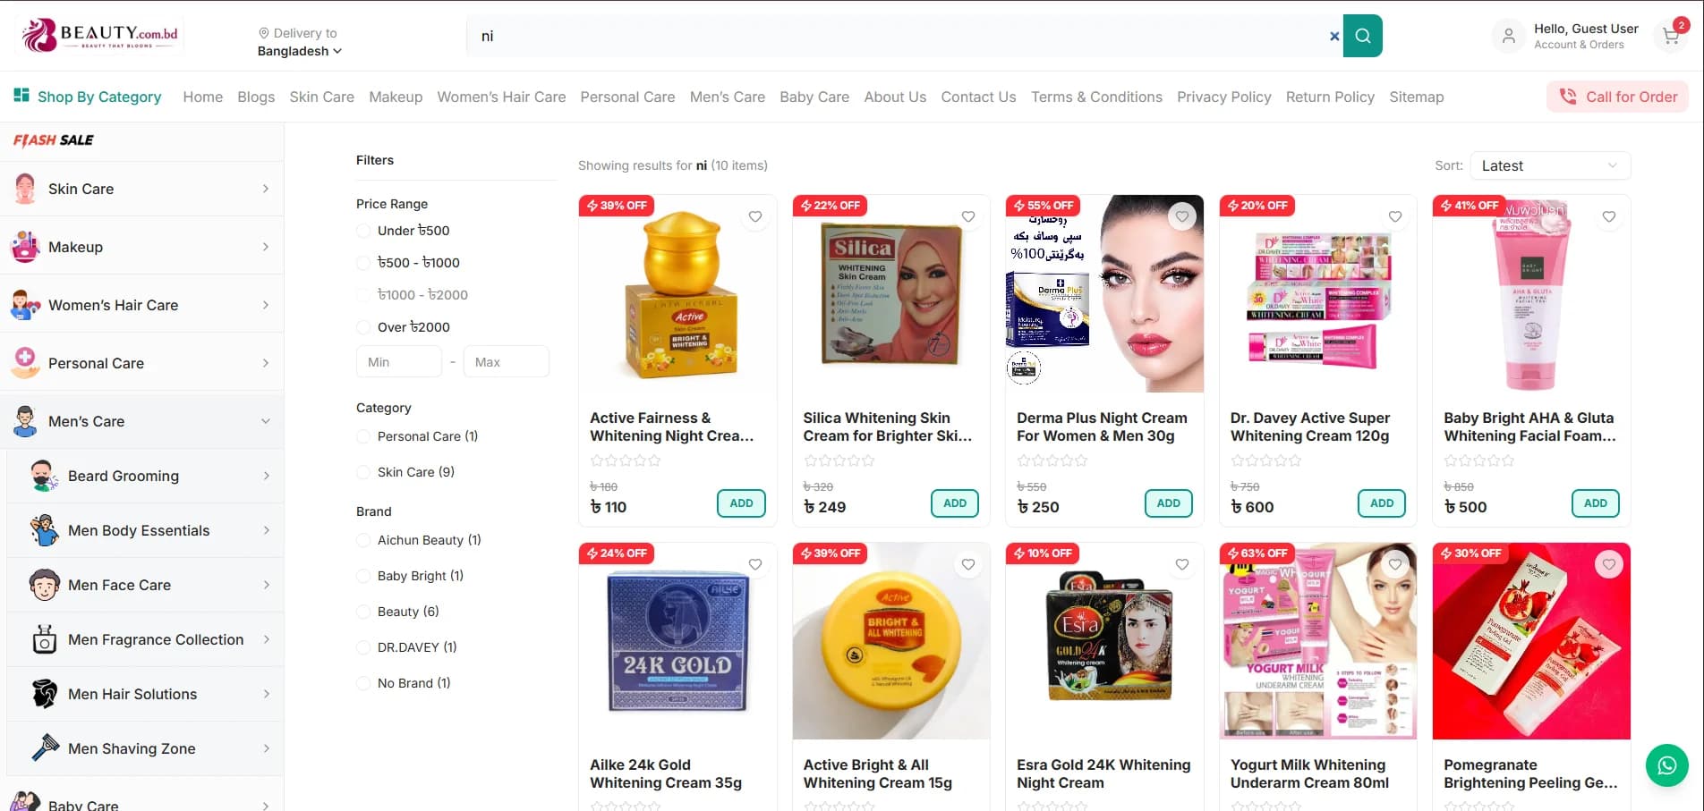Click the guest user account avatar icon

(1508, 37)
